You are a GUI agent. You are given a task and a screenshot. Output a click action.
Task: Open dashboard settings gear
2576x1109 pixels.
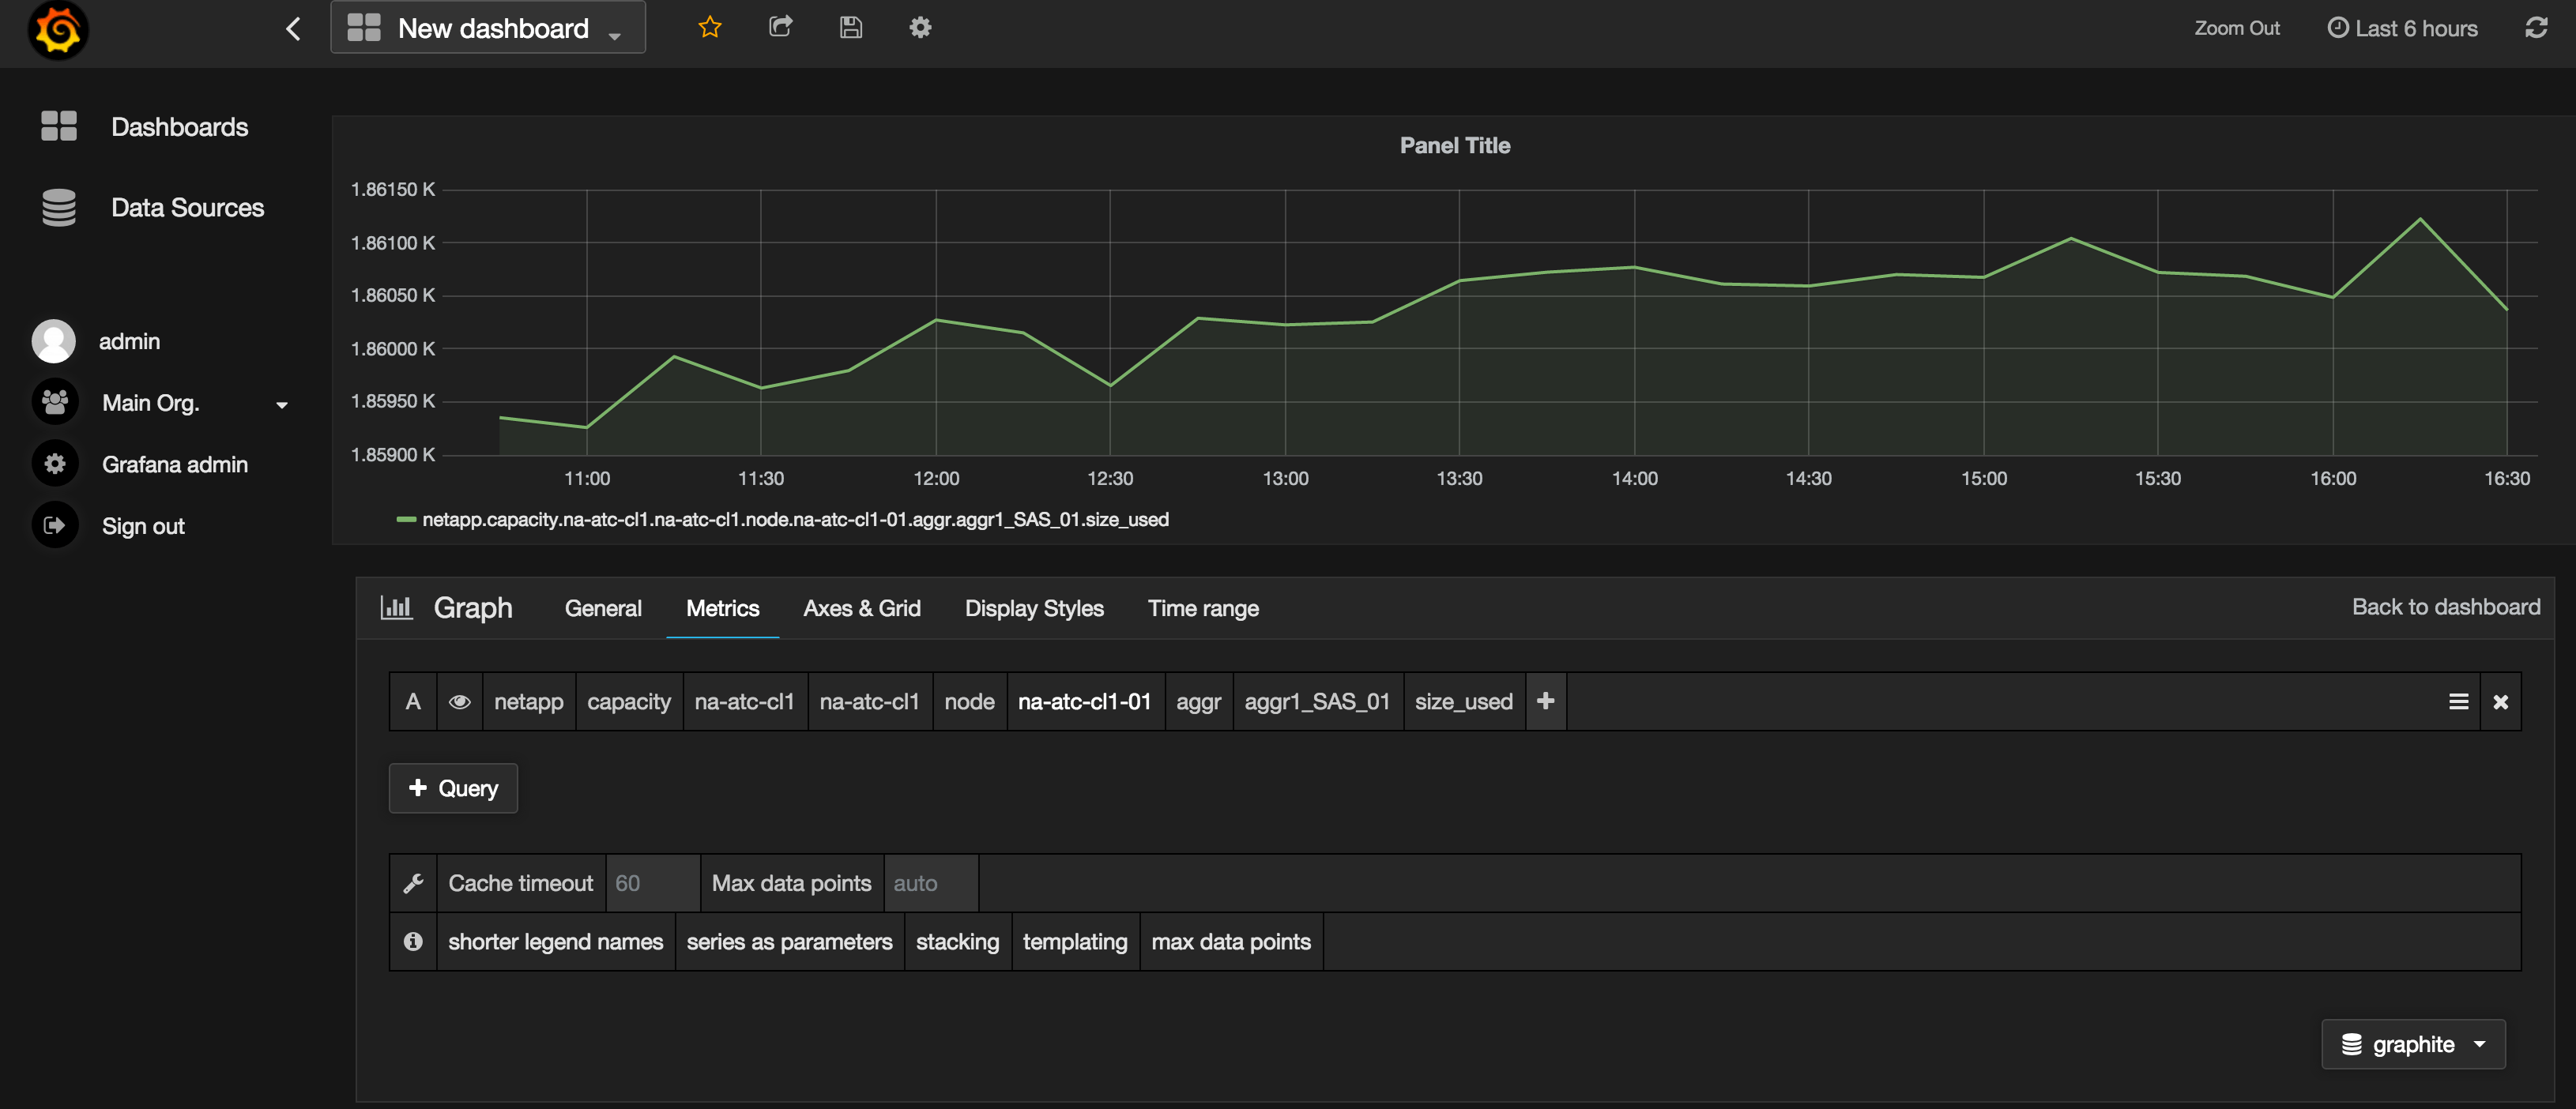(920, 27)
